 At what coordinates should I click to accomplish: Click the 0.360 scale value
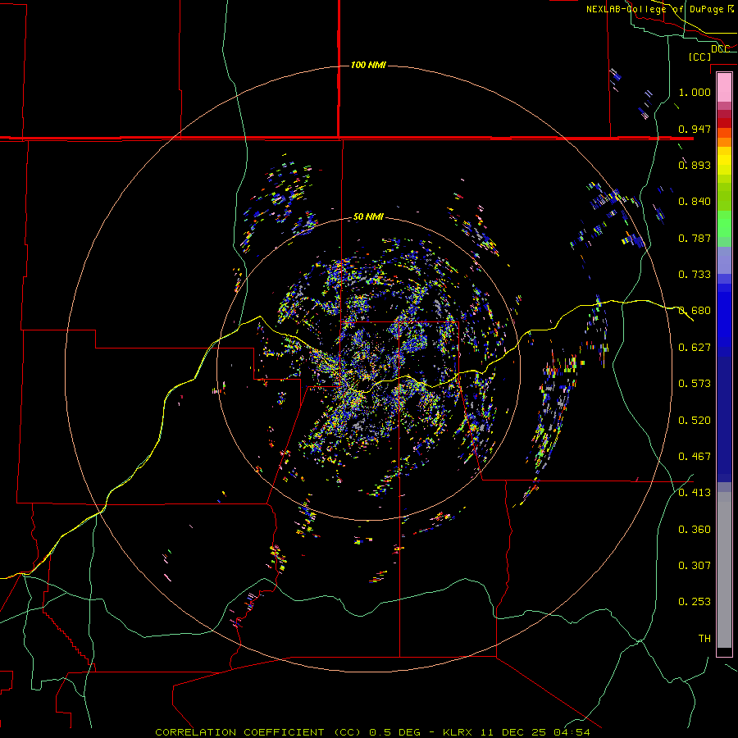tap(695, 529)
